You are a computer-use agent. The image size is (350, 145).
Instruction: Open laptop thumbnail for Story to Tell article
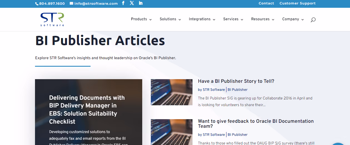point(172,92)
